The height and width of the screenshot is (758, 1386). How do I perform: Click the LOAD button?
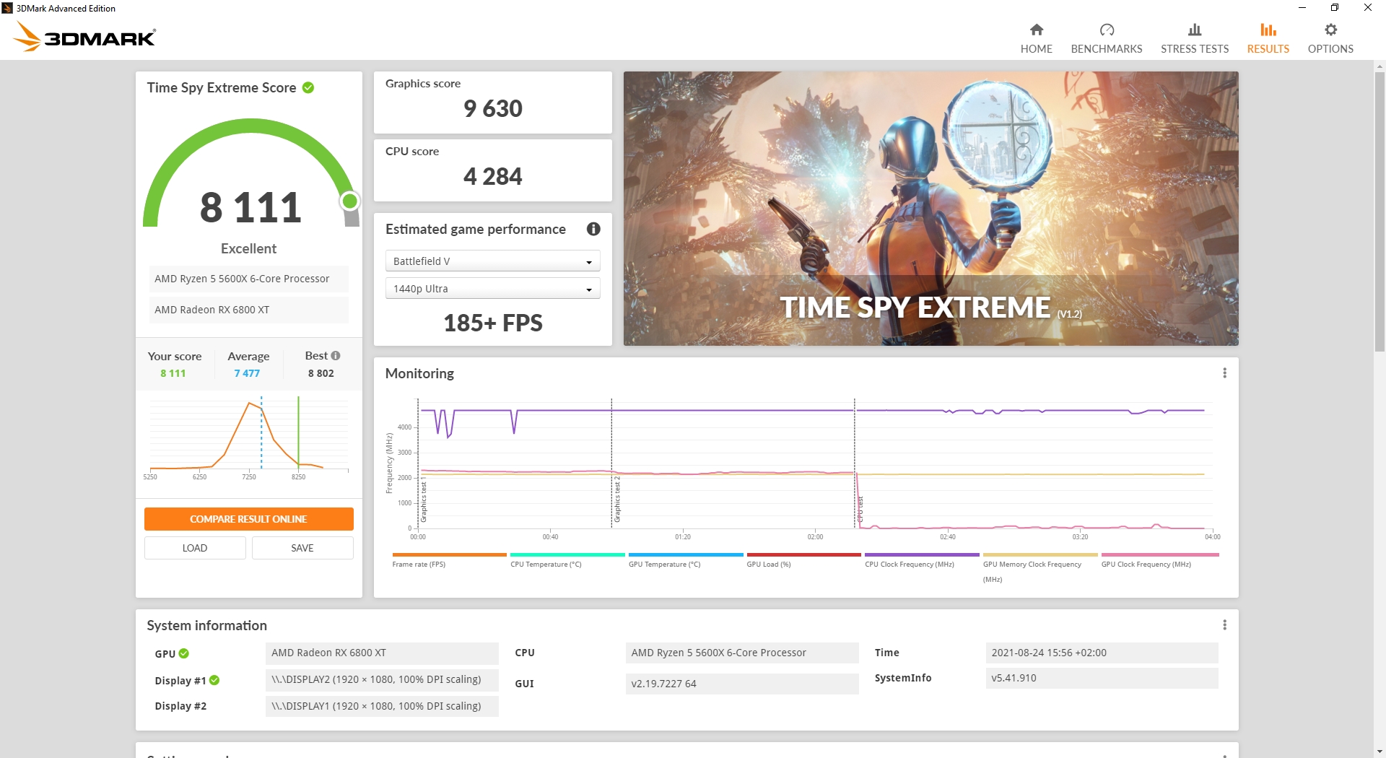click(x=195, y=548)
